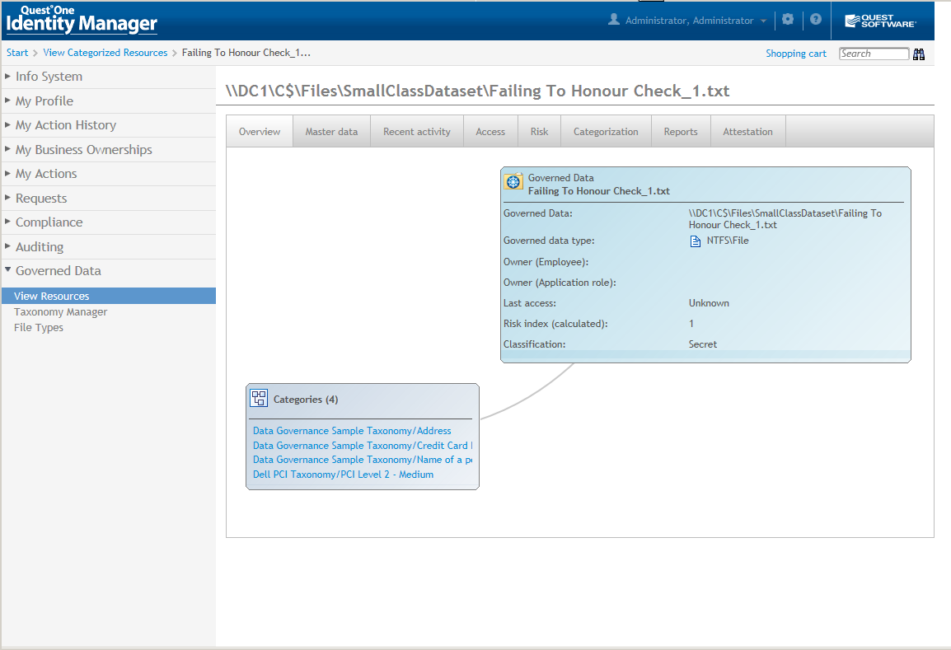Click the Classification value 'Secret'

(702, 344)
